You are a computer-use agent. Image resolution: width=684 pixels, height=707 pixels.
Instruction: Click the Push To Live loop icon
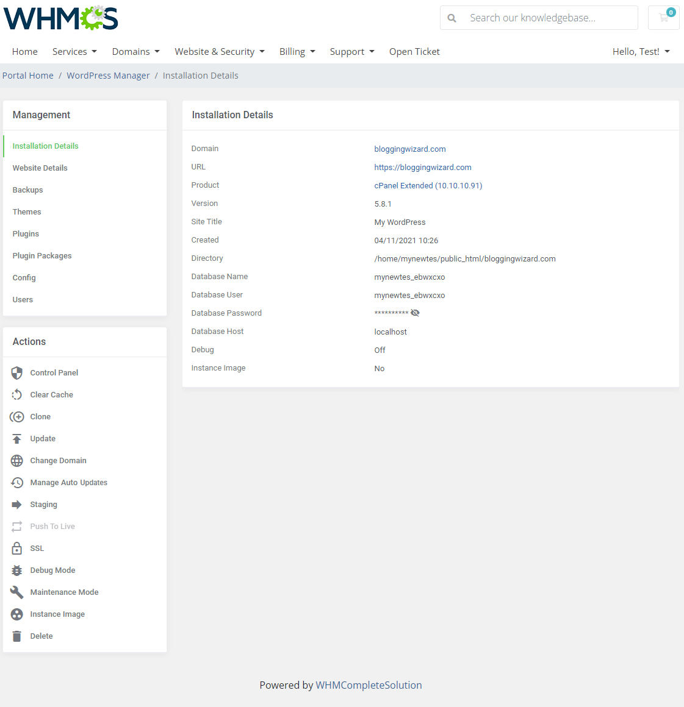[x=16, y=527]
